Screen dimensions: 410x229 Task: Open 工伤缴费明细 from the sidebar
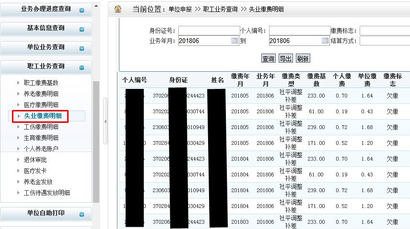[x=41, y=127]
